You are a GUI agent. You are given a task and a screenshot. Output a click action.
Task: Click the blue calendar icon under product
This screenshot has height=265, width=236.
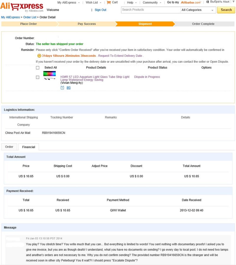68,88
